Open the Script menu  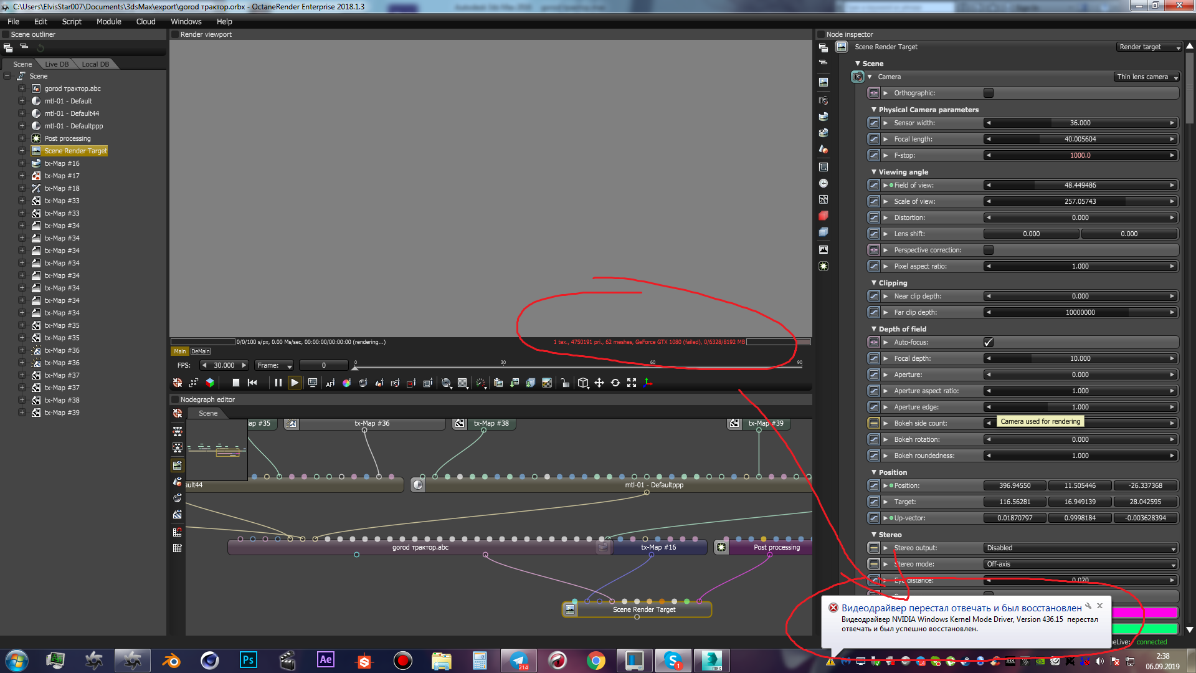coord(72,21)
